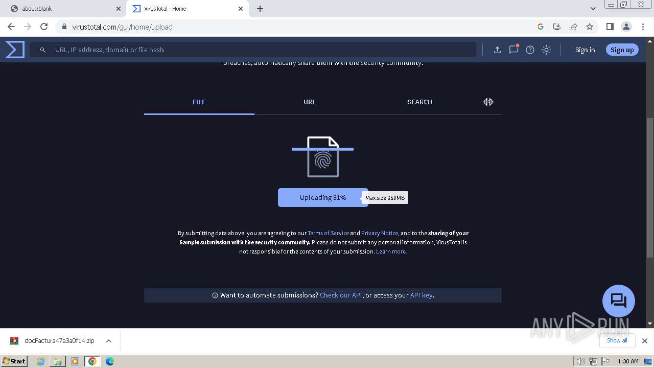Image resolution: width=654 pixels, height=368 pixels.
Task: Click the VirusTotal logo icon
Action: point(15,50)
